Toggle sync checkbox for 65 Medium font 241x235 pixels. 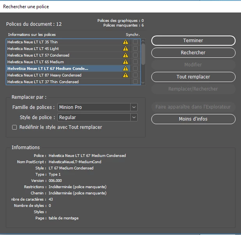[135, 62]
